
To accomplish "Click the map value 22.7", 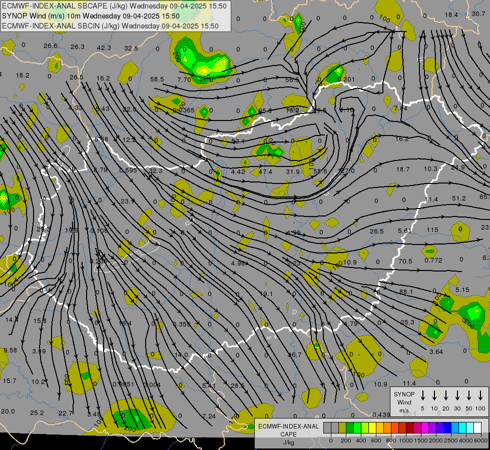I will [65, 413].
